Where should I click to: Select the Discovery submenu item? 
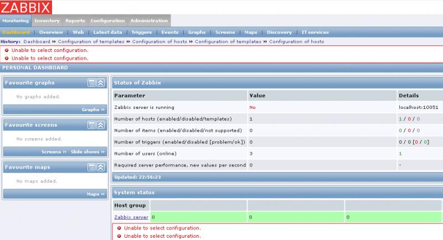(279, 33)
